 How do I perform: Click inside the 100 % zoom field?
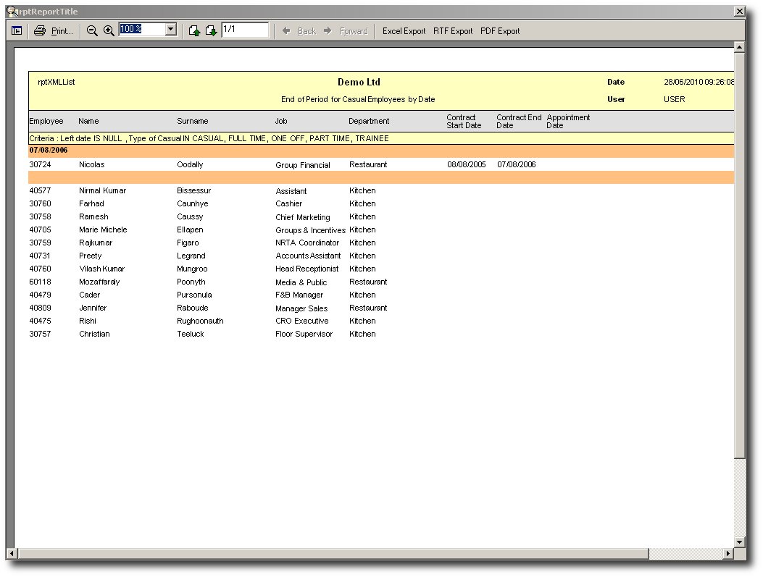141,30
